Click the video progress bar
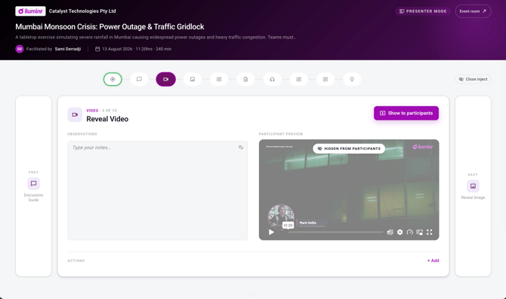The width and height of the screenshot is (506, 299). tap(335, 232)
